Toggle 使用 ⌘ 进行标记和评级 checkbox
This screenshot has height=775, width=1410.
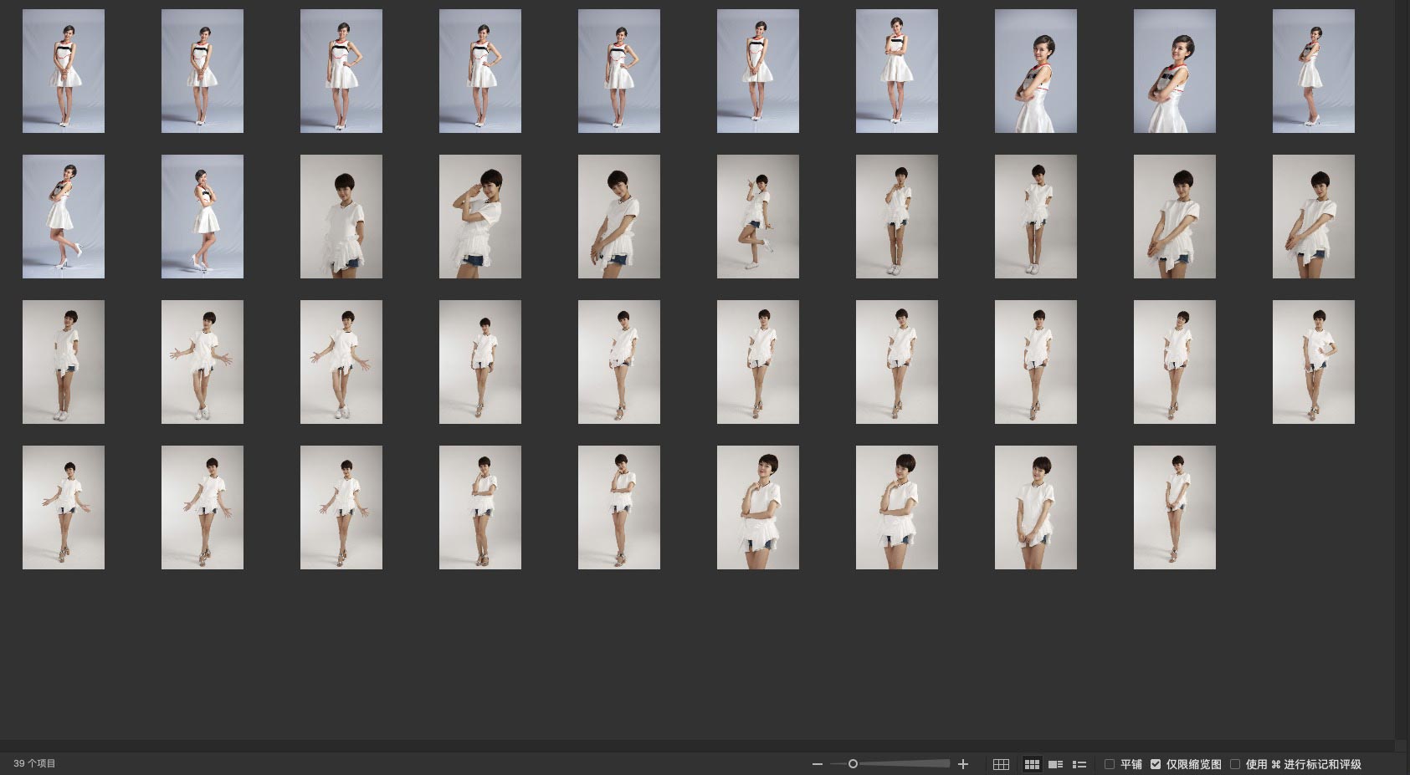coord(1235,764)
